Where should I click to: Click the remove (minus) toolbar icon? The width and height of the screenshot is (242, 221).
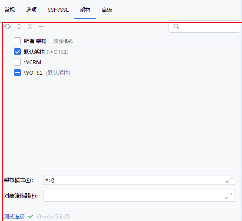coord(41,26)
